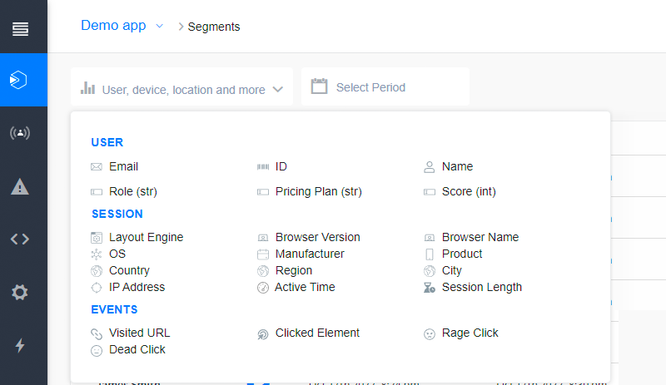Choose the Rage Click event filter
This screenshot has height=385, width=666.
pyautogui.click(x=470, y=333)
